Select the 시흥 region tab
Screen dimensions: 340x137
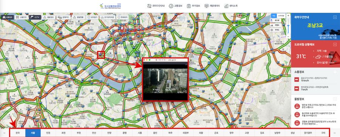pos(140,133)
